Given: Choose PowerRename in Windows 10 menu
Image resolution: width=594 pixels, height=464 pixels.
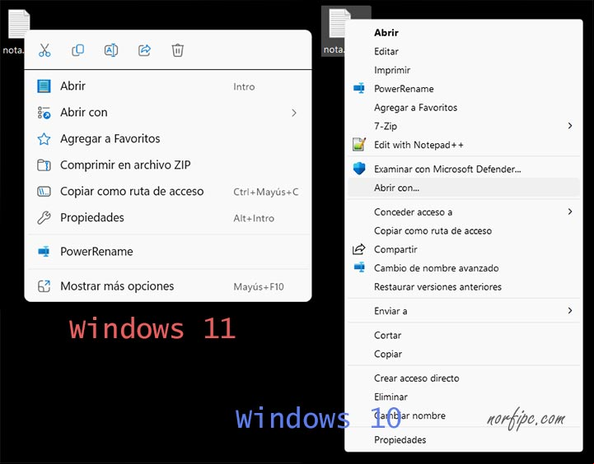Looking at the screenshot, I should 464,89.
